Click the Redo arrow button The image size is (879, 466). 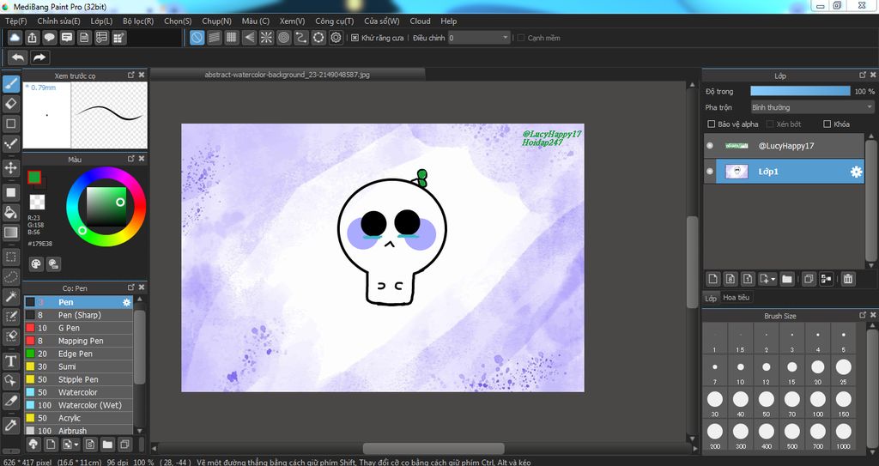[x=39, y=57]
